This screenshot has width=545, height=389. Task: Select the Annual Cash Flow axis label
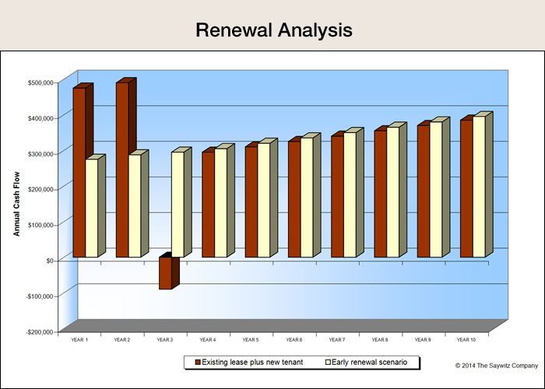click(x=16, y=204)
